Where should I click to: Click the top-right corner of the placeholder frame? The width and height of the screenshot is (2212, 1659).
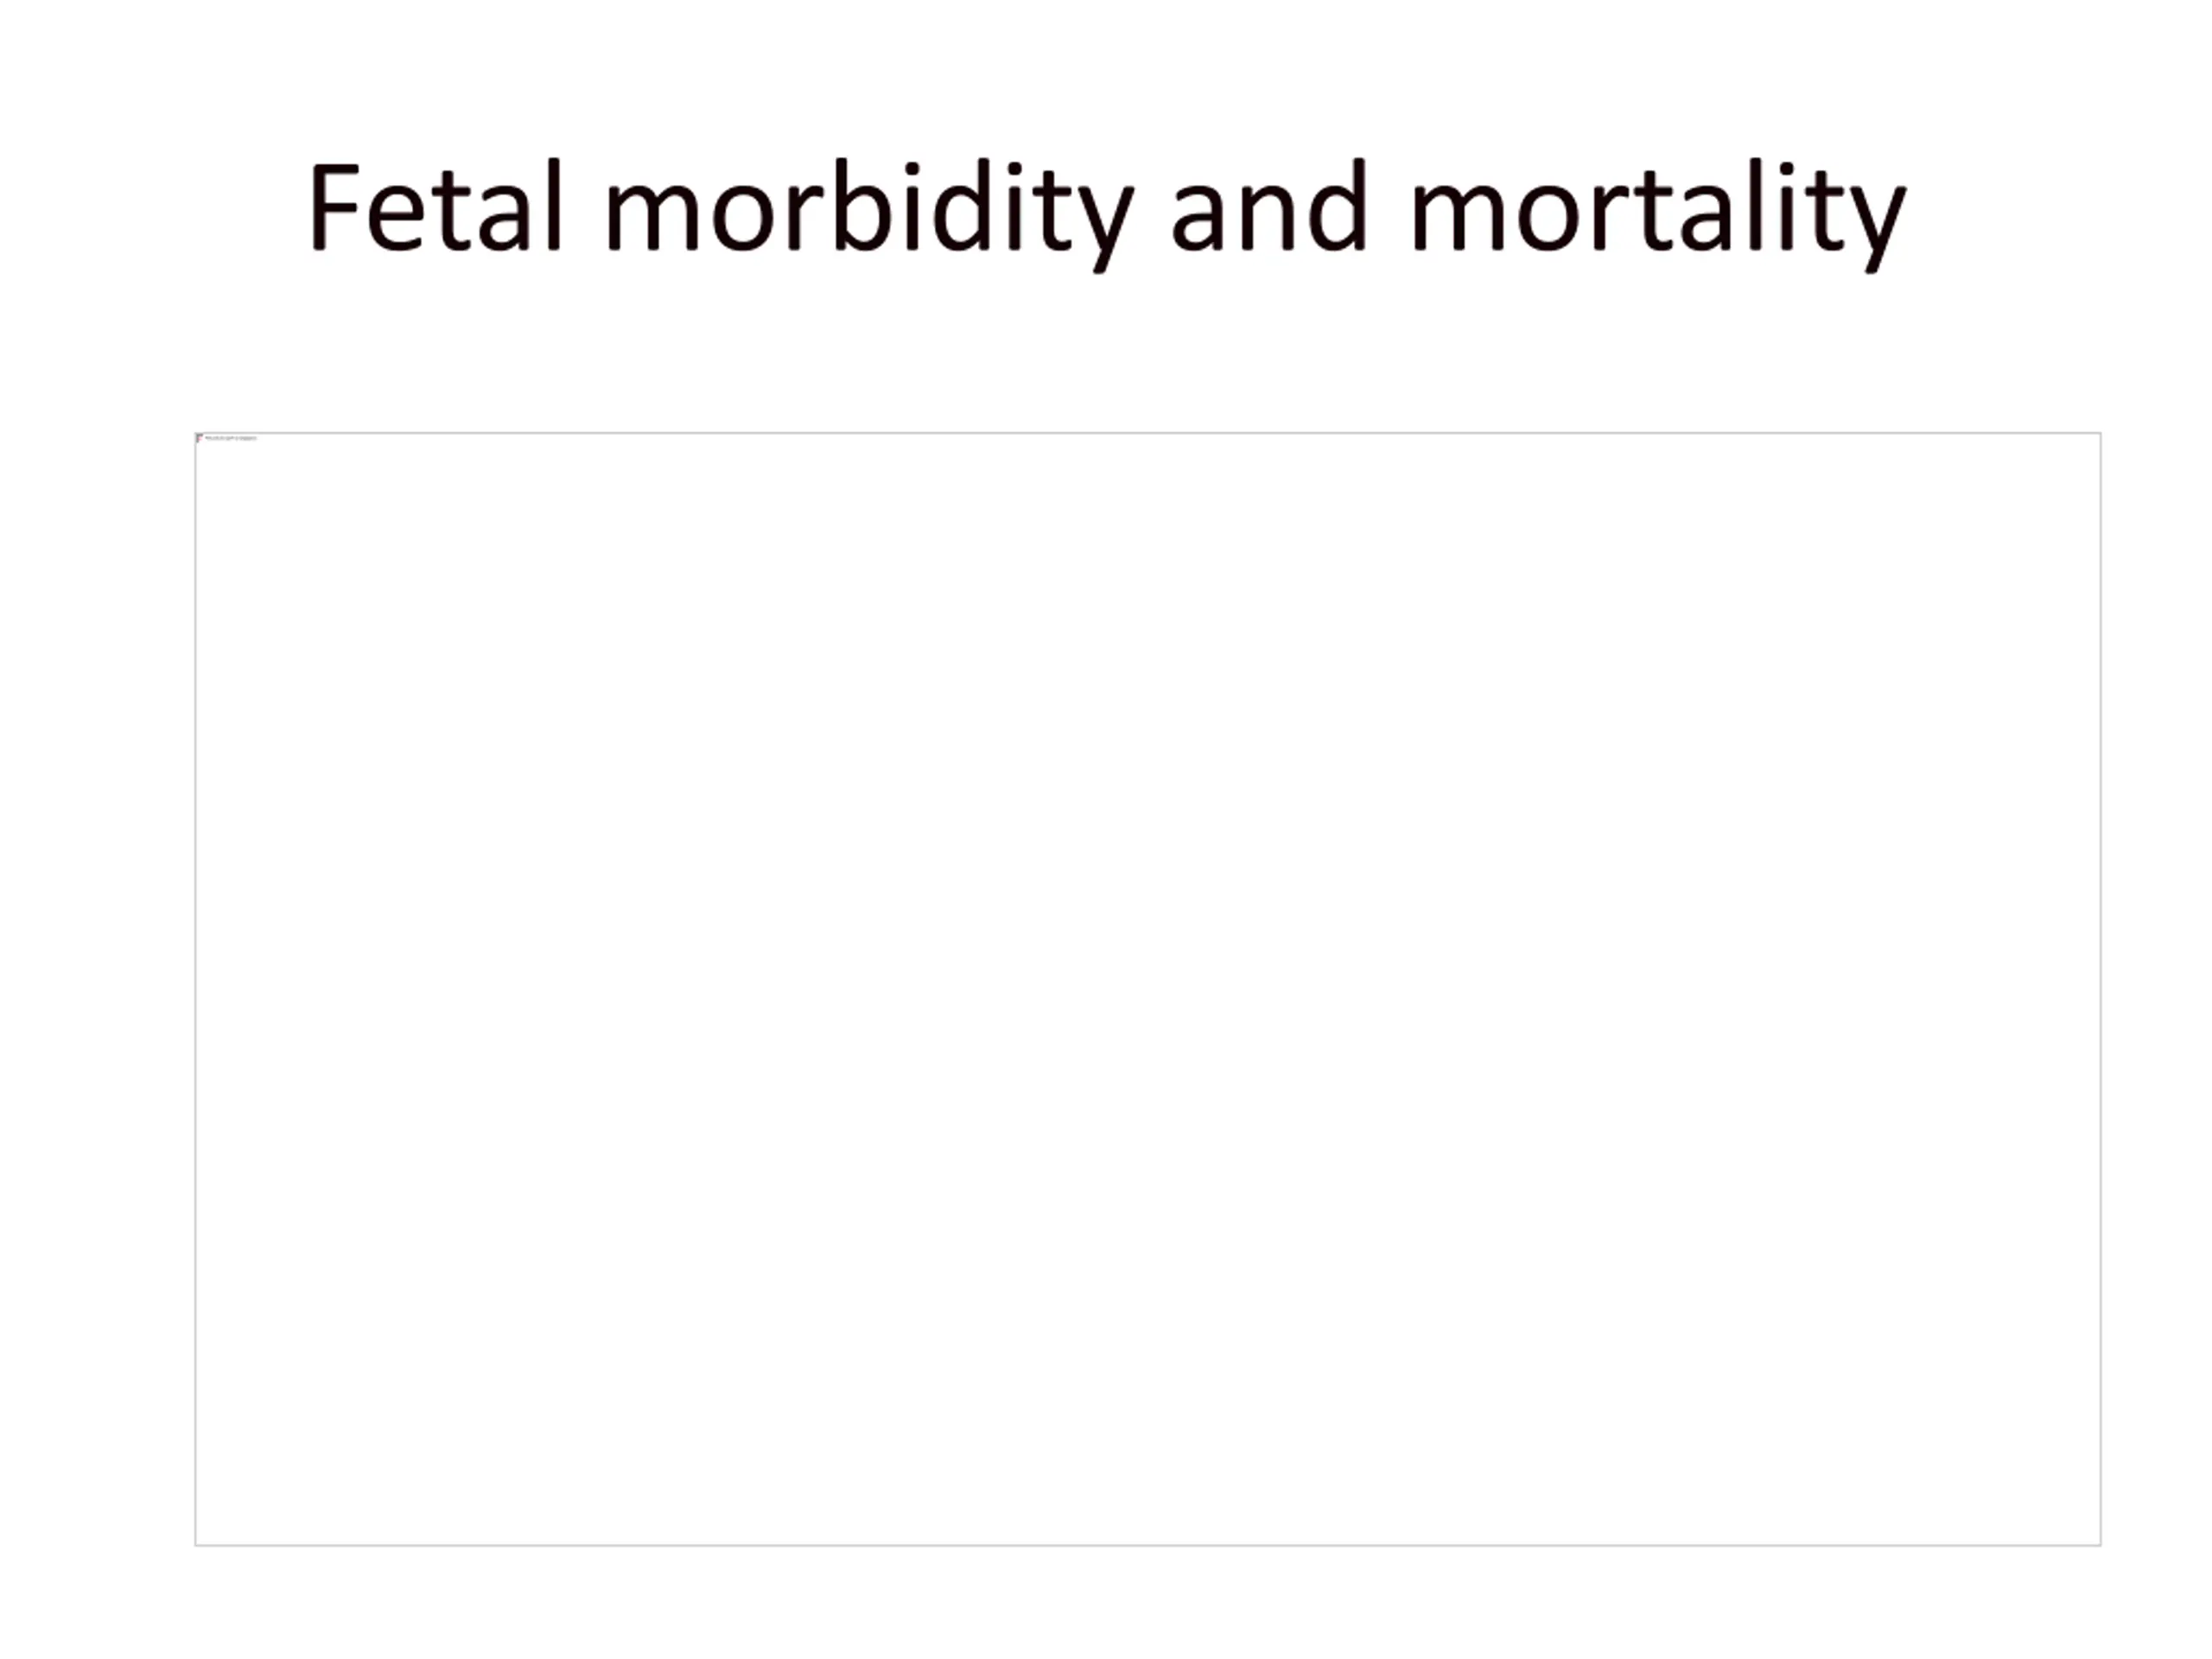tap(2101, 433)
